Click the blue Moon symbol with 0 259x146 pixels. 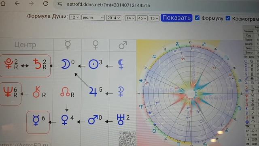[65, 64]
